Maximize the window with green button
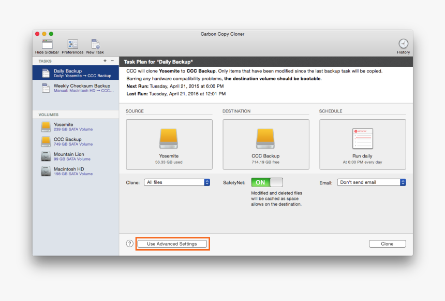Screen dimensions: 445x301 pos(51,34)
